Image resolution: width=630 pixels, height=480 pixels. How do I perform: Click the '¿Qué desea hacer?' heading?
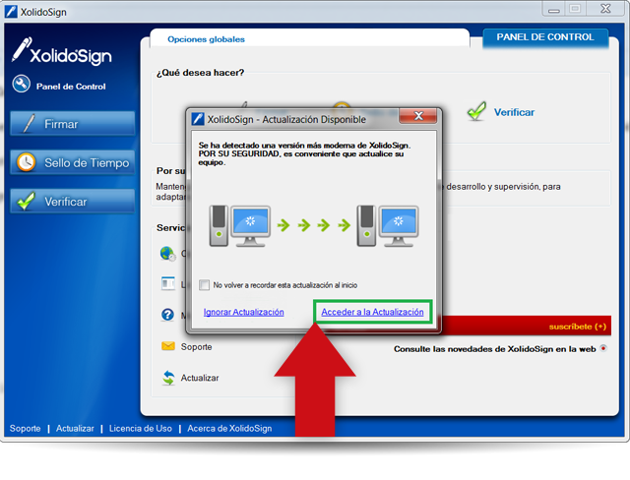click(x=200, y=73)
